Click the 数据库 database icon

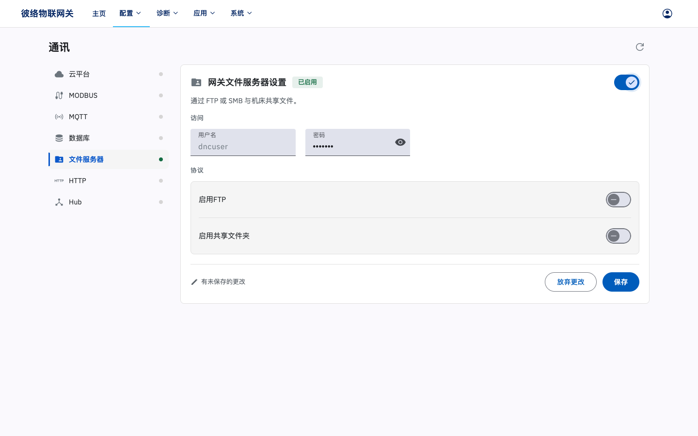pyautogui.click(x=59, y=138)
